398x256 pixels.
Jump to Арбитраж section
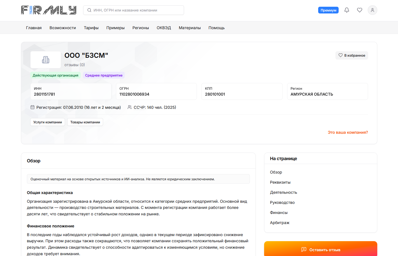[280, 223]
